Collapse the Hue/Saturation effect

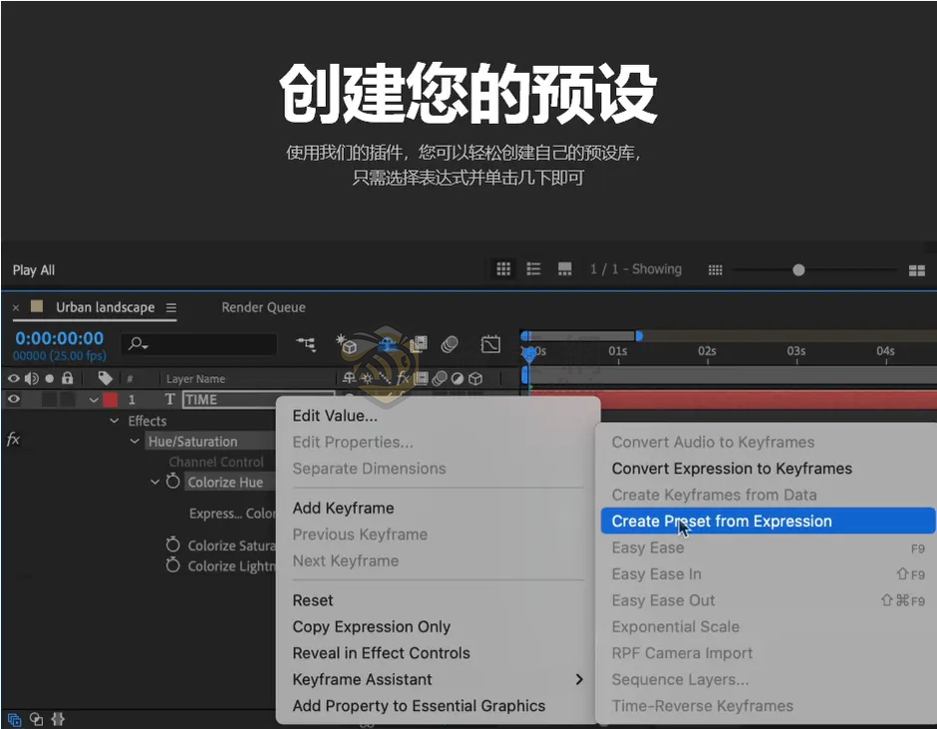[x=135, y=442]
